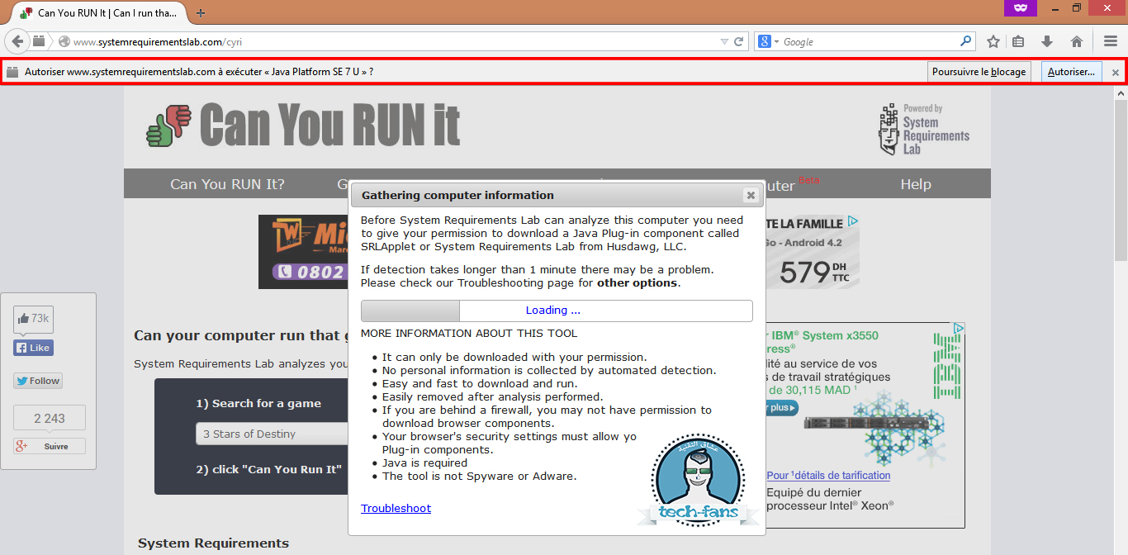Image resolution: width=1128 pixels, height=555 pixels.
Task: Click the System Requirements Lab logo
Action: click(924, 130)
